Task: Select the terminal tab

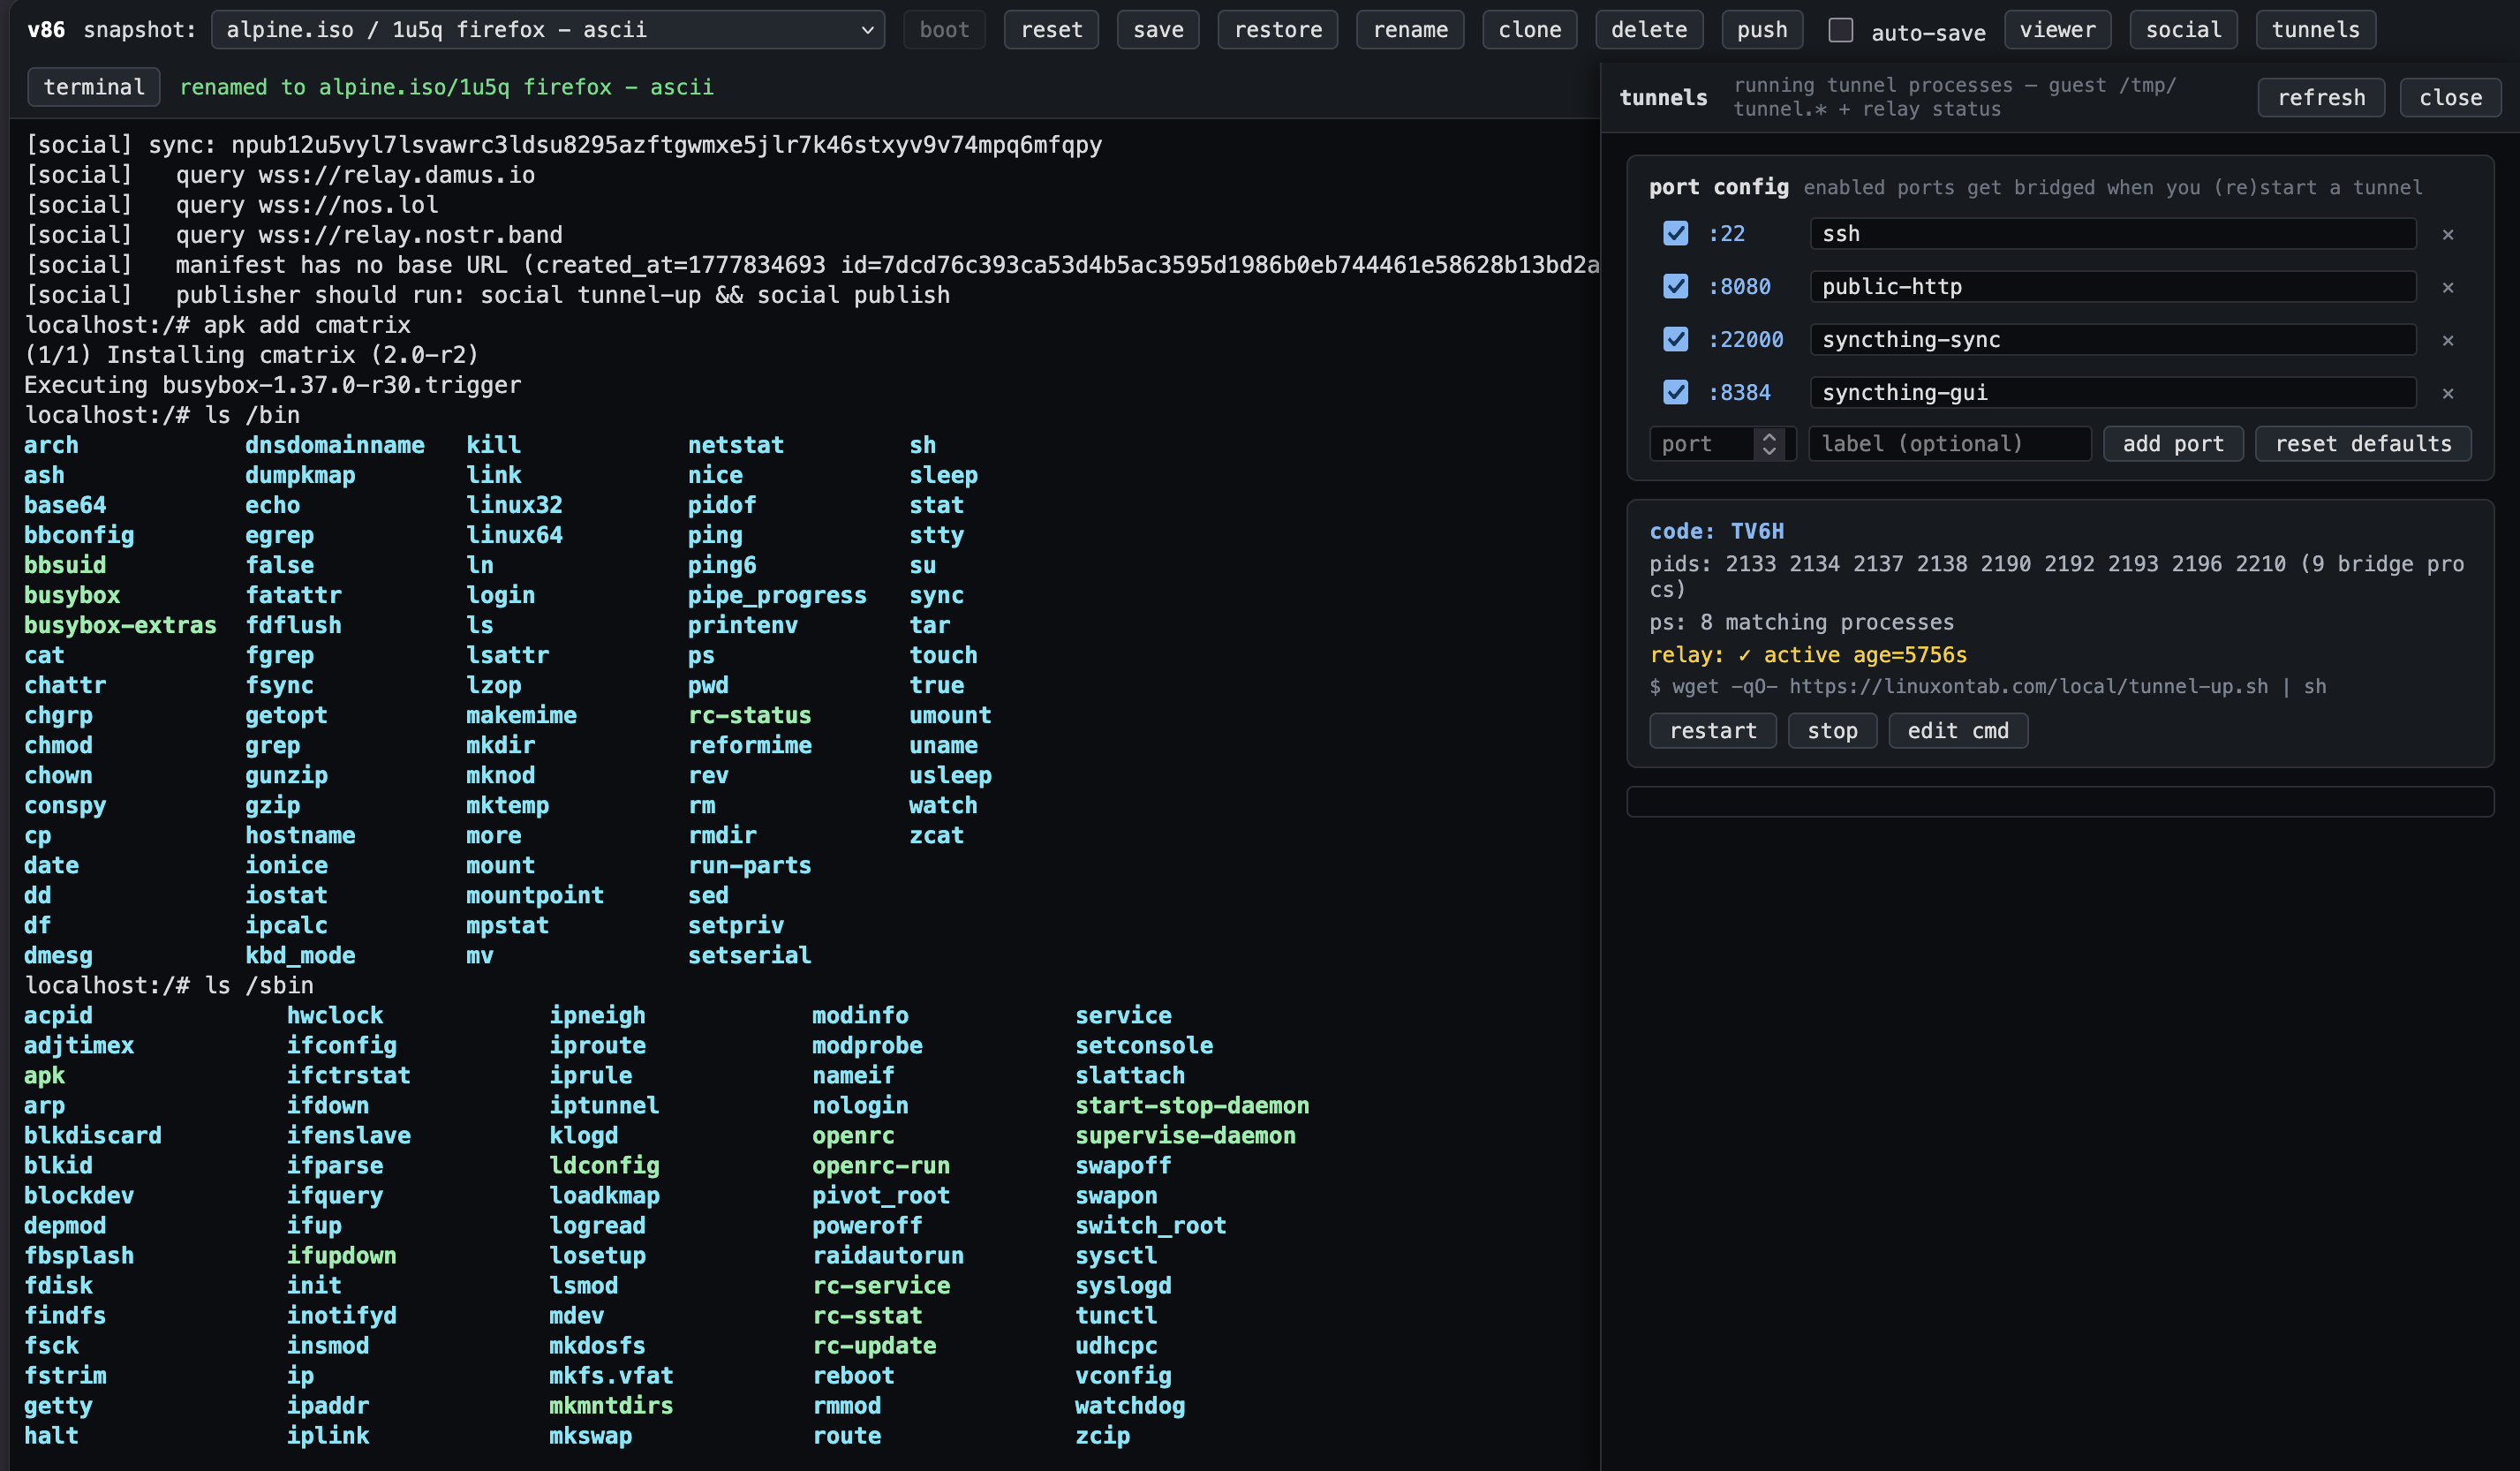Action: coord(94,87)
